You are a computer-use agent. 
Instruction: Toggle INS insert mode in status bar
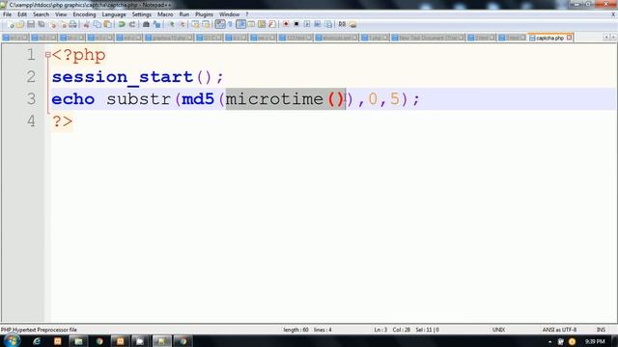click(601, 330)
